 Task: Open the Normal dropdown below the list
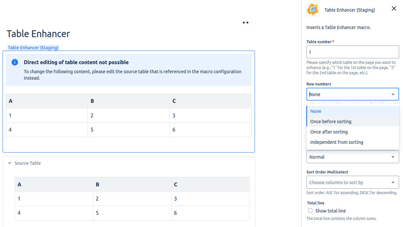coord(352,157)
